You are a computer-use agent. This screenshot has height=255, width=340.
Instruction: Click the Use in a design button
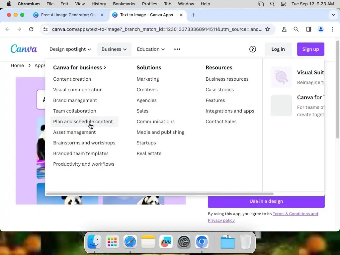pos(266,201)
